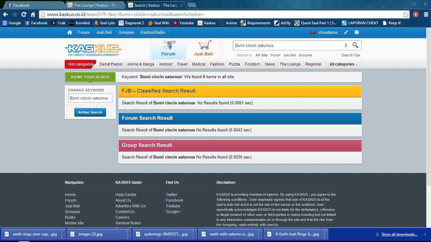
Task: Open the shoudama profile link
Action: (328, 32)
